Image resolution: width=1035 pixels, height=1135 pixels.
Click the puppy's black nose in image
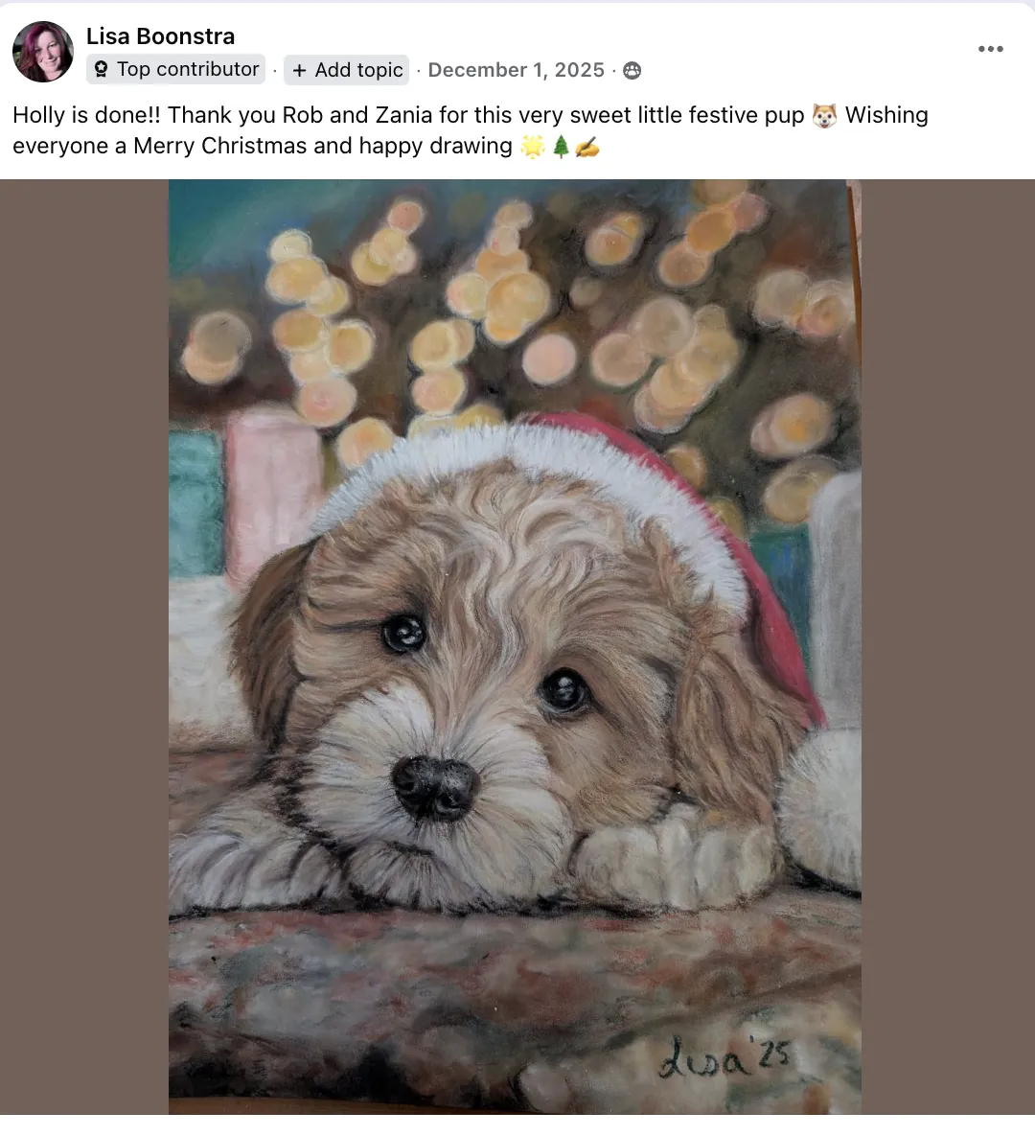tap(433, 786)
